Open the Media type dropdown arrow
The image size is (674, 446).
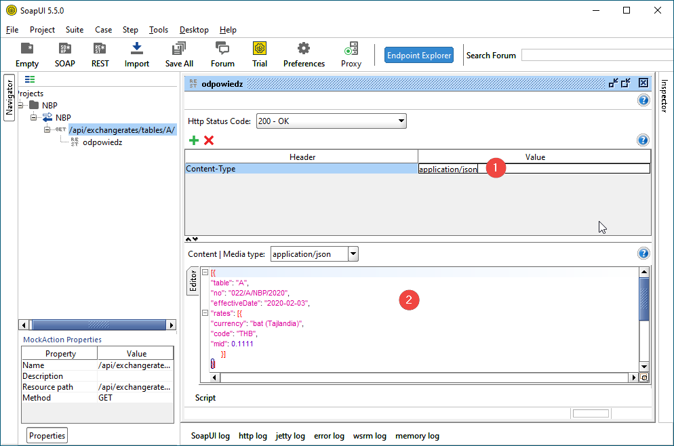[353, 254]
